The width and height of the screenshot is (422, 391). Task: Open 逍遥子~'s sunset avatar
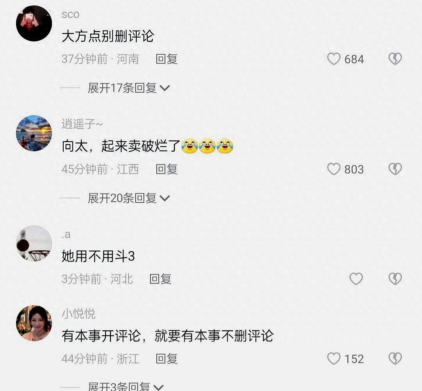coord(34,133)
